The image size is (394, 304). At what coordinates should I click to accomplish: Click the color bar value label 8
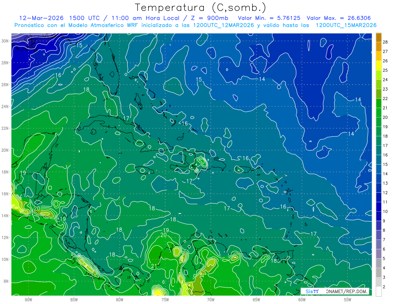pyautogui.click(x=384, y=230)
